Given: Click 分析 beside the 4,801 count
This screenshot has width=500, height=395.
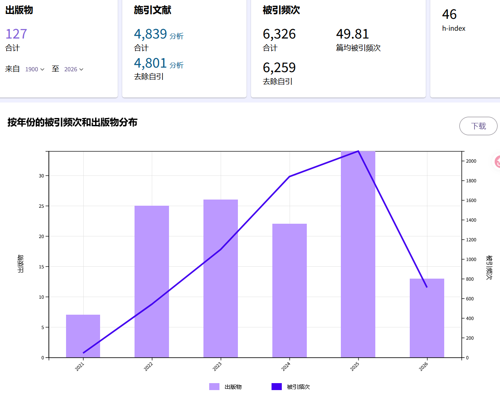Looking at the screenshot, I should point(176,65).
